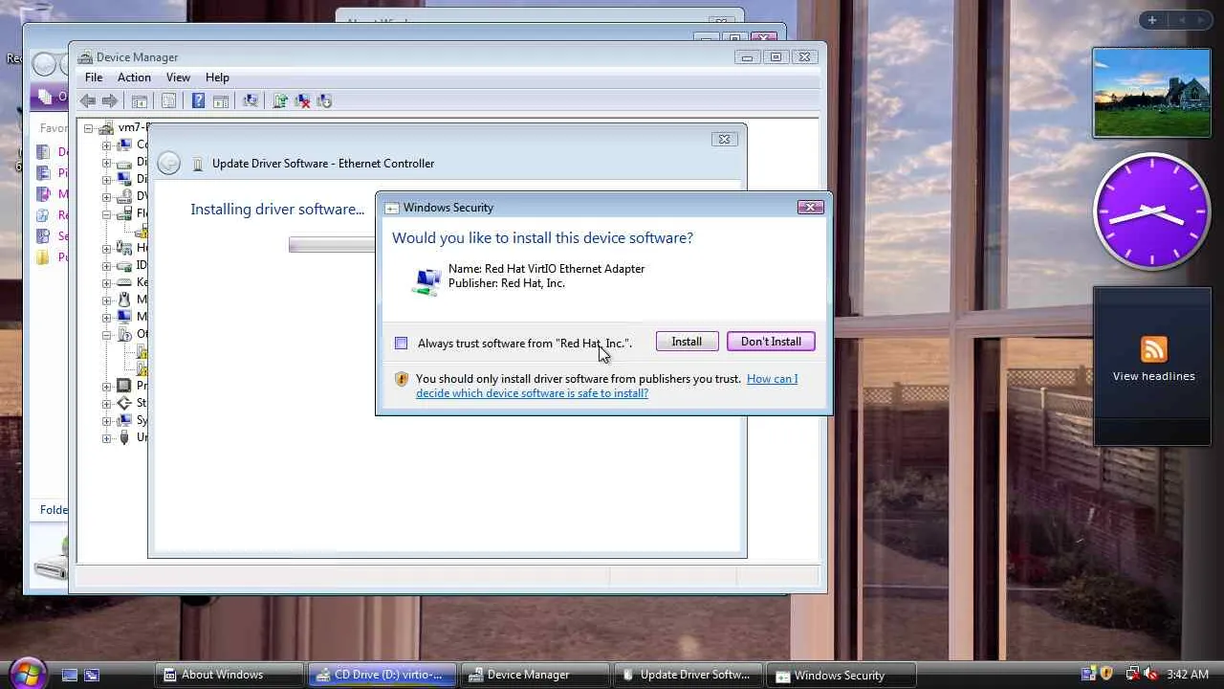The width and height of the screenshot is (1224, 689).
Task: Click the action pane toolbar icon beside Help
Action: point(221,100)
